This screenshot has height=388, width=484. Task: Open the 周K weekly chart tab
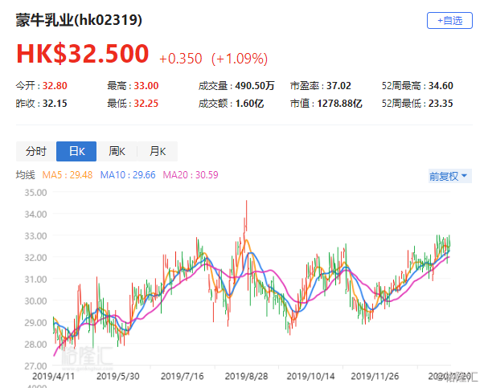tap(117, 152)
